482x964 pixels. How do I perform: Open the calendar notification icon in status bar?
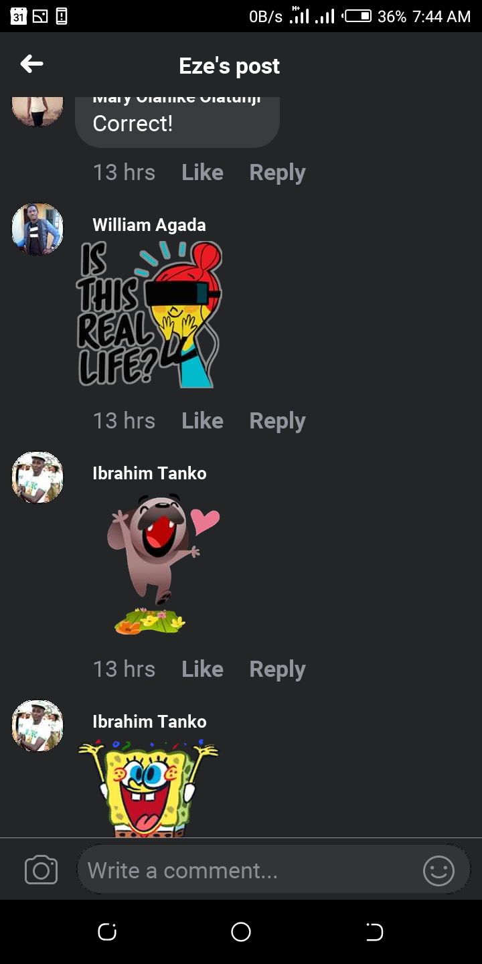click(19, 16)
